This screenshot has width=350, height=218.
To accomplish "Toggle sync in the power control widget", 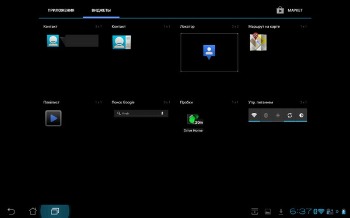I will [289, 115].
